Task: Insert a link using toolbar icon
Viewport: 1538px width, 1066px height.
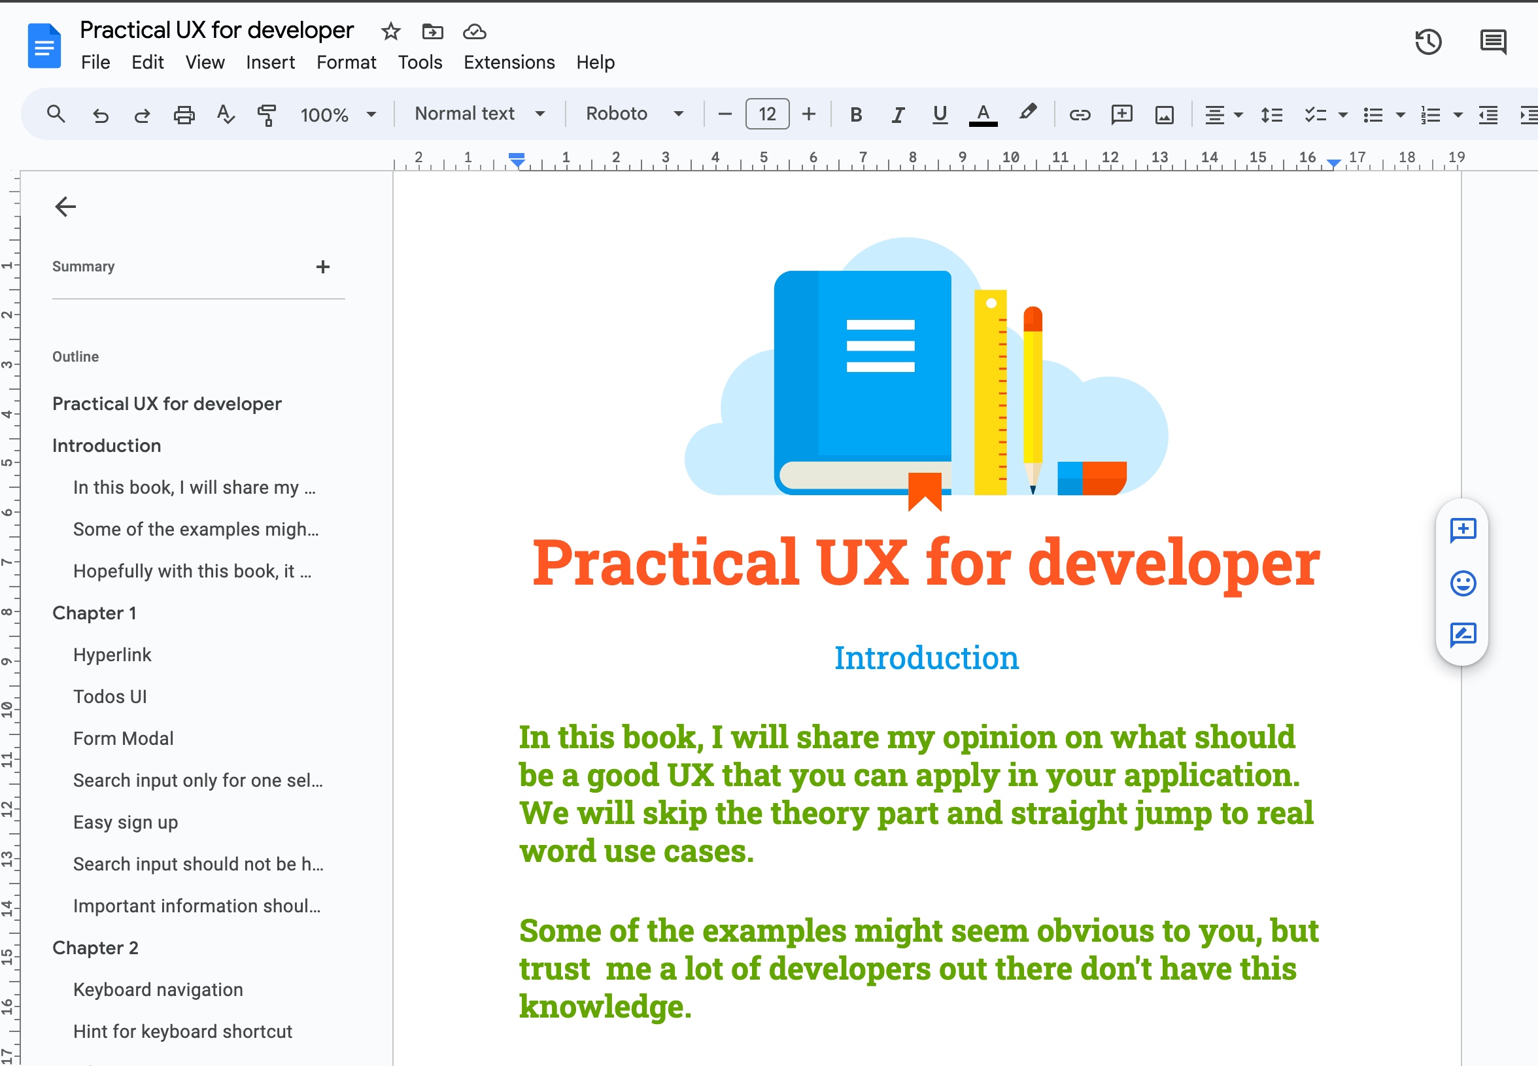Action: [x=1079, y=114]
